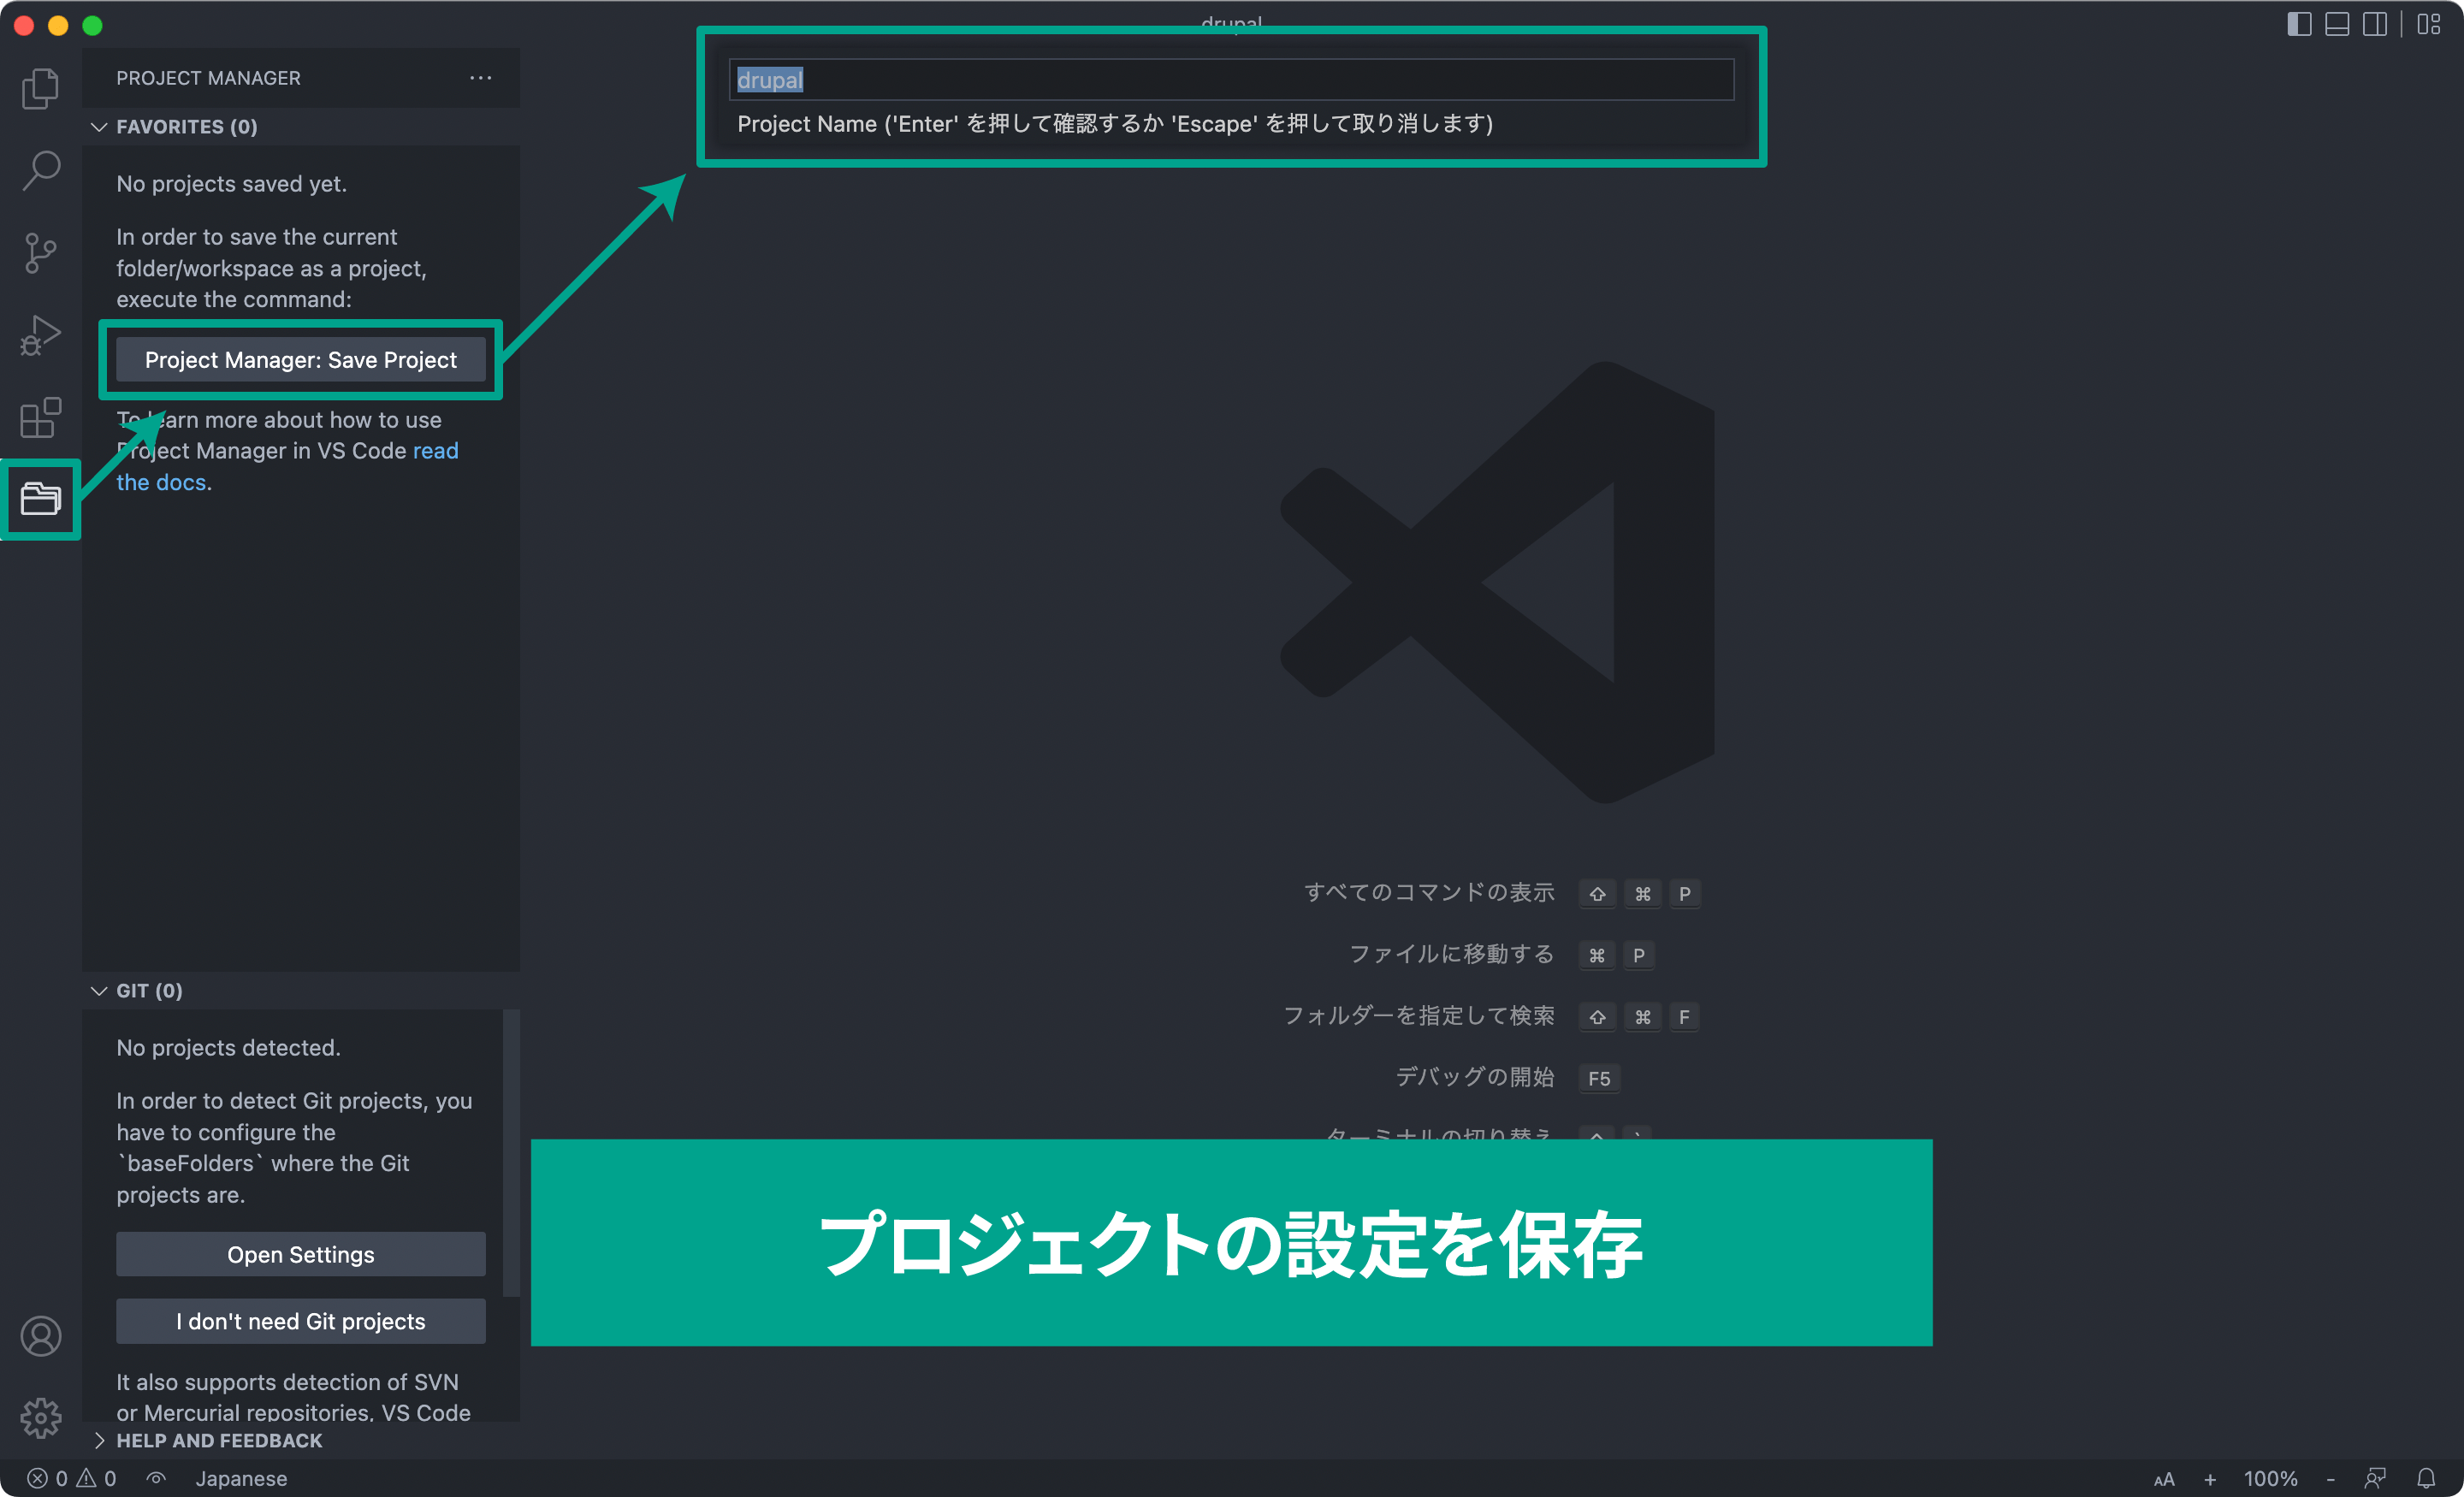Collapse the GIT (0) section
Image resolution: width=2464 pixels, height=1497 pixels.
pyautogui.click(x=300, y=990)
